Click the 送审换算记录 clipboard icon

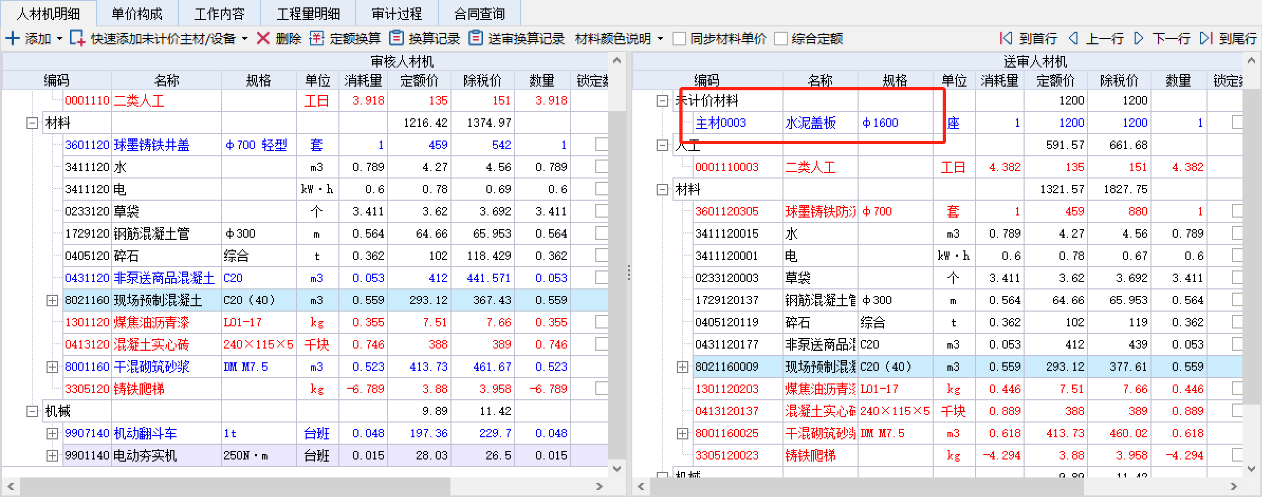point(476,39)
